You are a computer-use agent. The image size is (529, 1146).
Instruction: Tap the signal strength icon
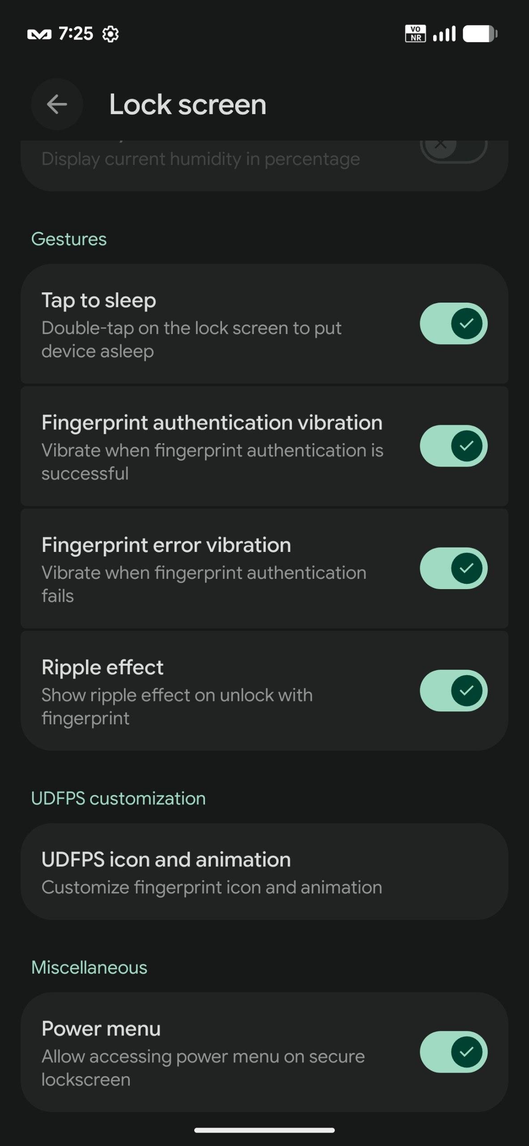point(444,34)
